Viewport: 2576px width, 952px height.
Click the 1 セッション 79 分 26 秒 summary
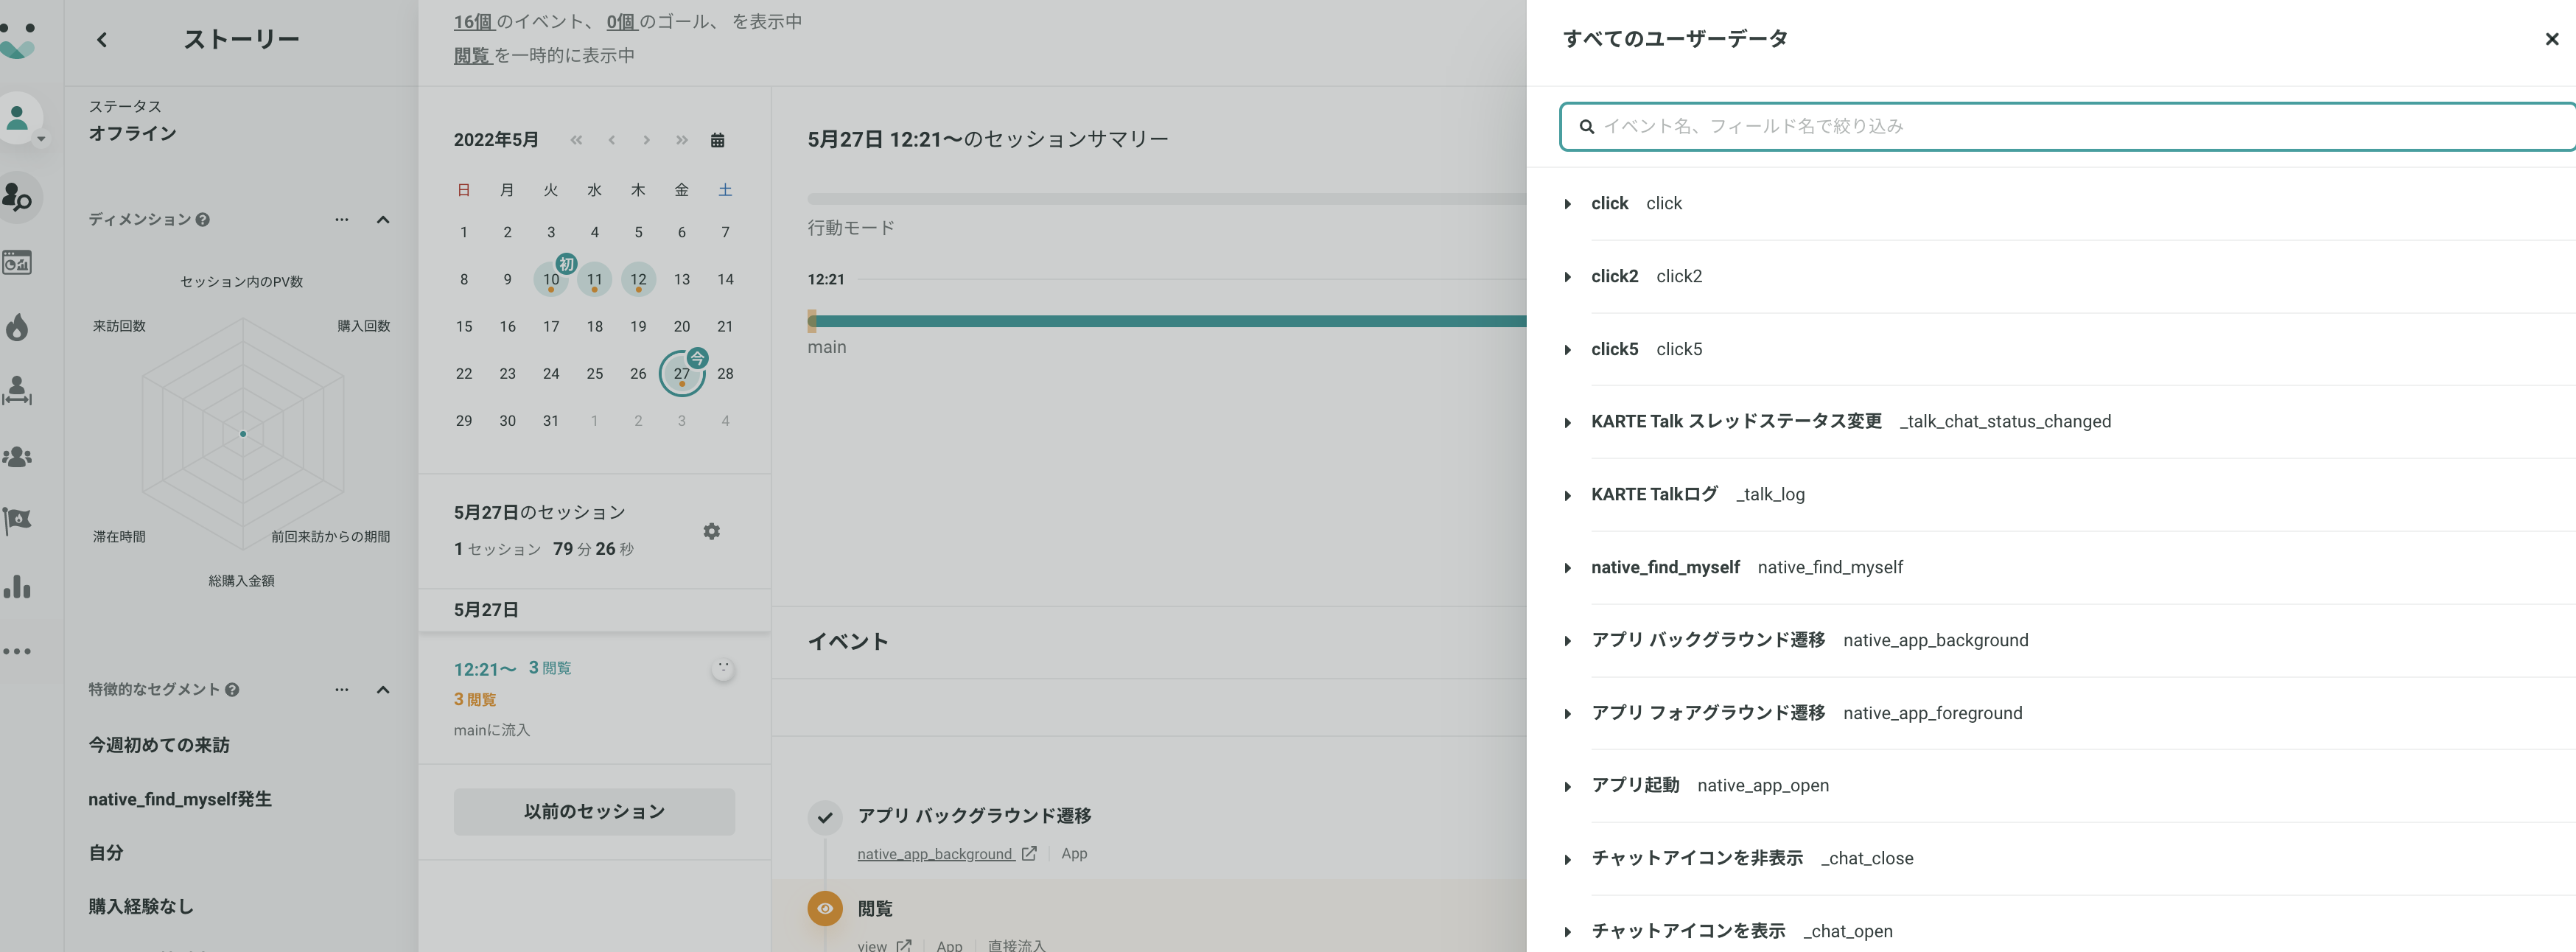click(544, 549)
